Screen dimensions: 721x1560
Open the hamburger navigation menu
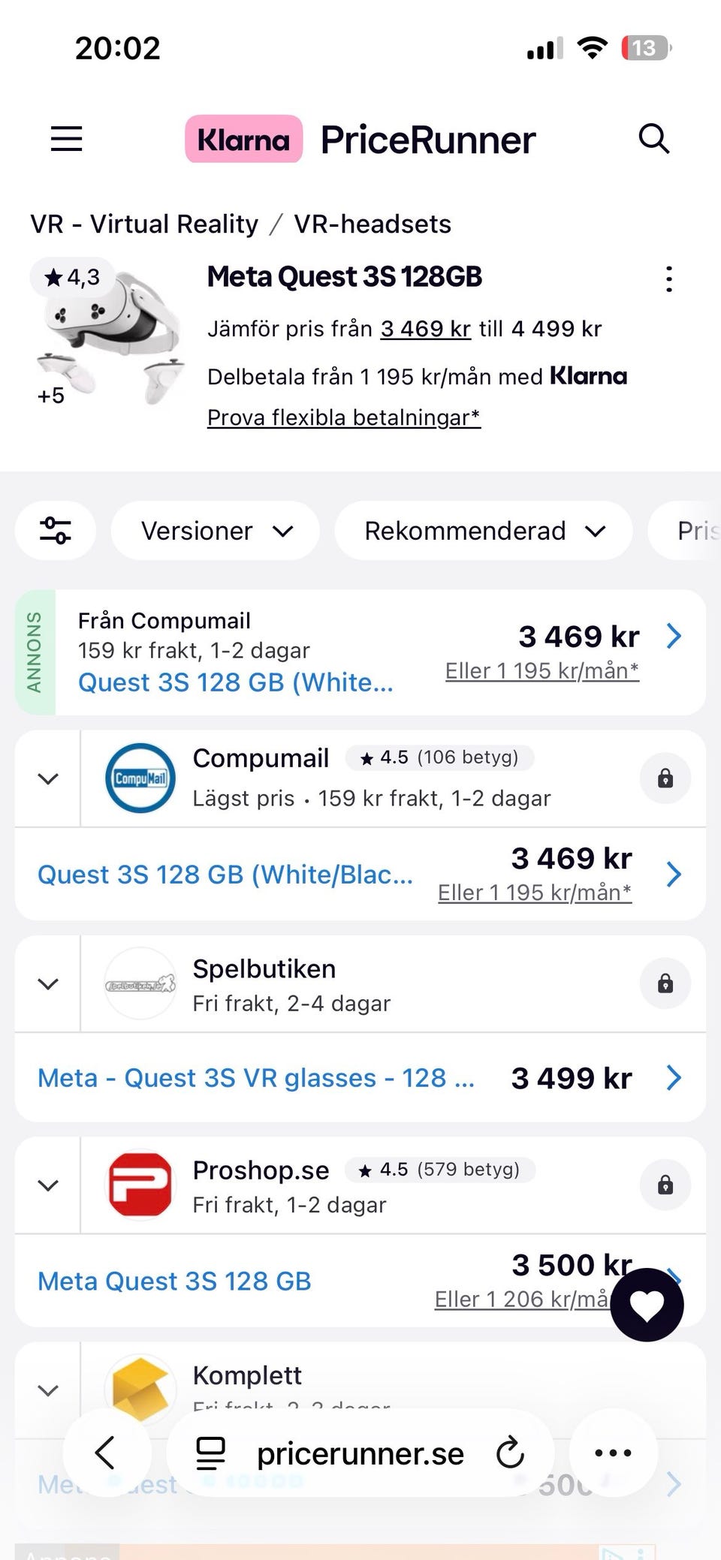click(66, 139)
